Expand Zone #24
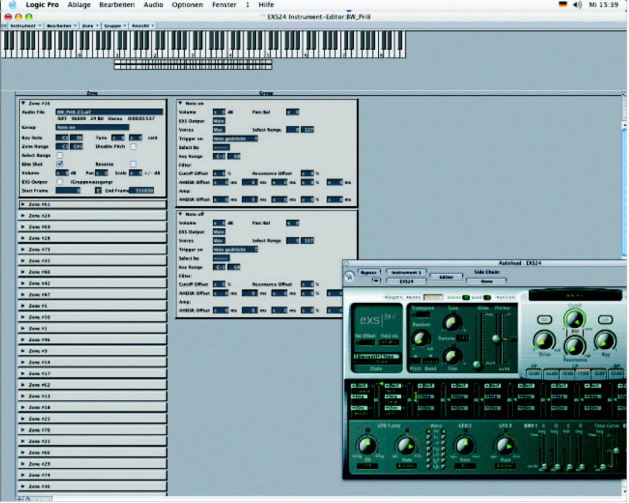 (24, 216)
